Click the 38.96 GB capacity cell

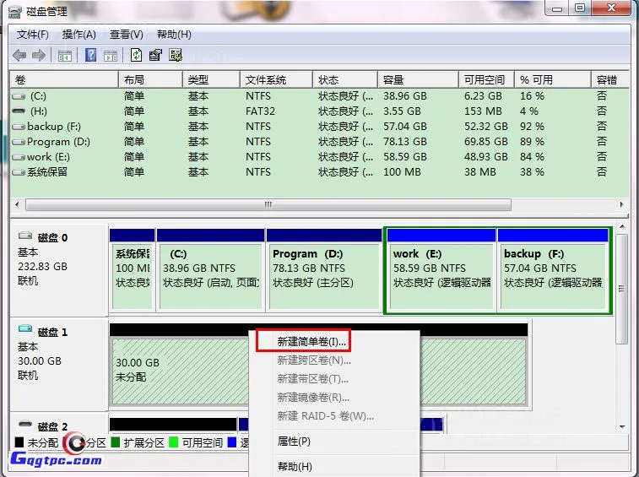click(x=404, y=96)
